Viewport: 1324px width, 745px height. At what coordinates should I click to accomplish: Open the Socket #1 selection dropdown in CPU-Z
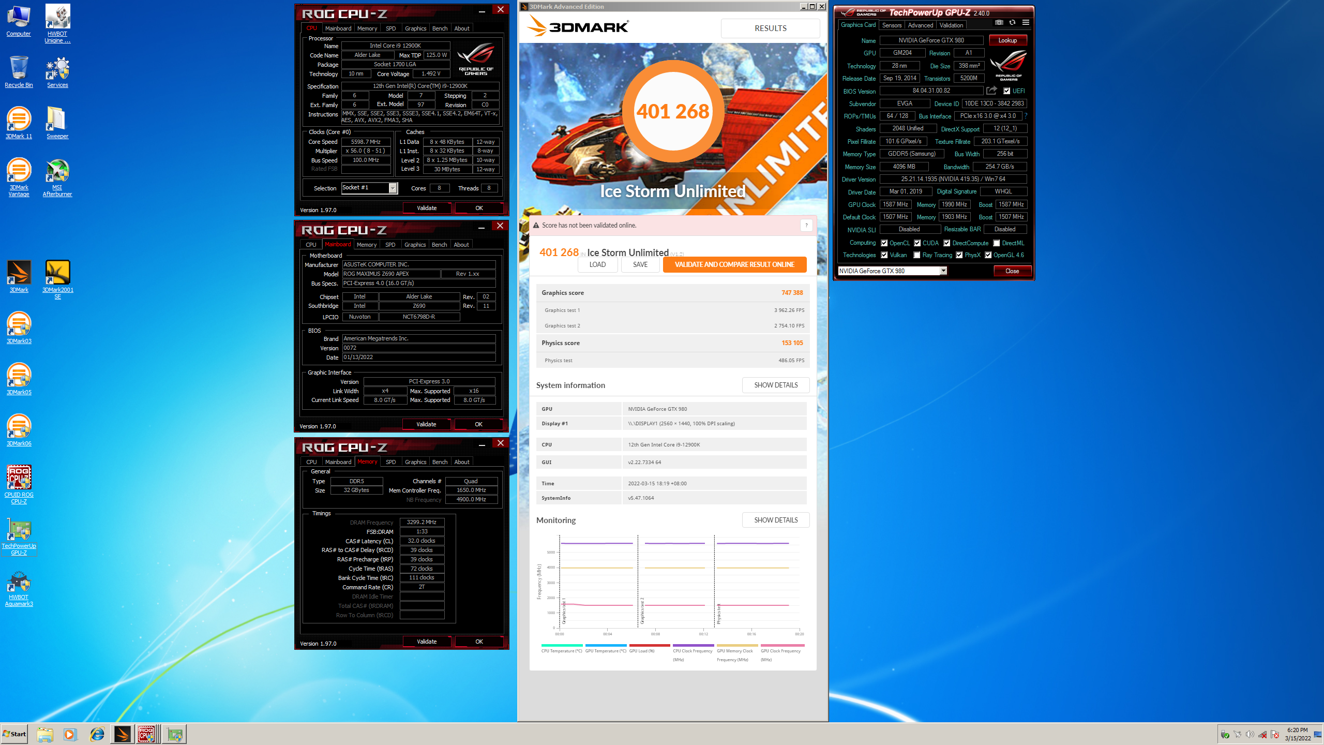pos(369,188)
